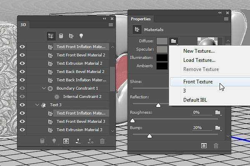Open the 3D panel options menu
Image resolution: width=250 pixels, height=166 pixels.
coord(111,25)
